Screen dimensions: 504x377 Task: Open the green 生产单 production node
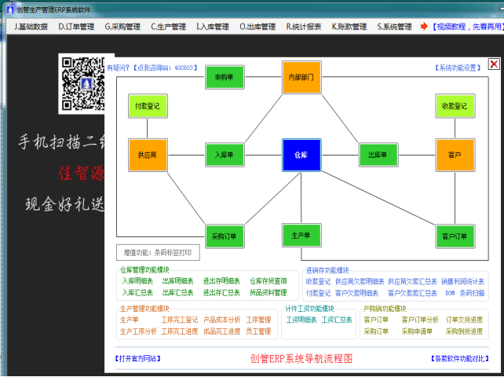click(301, 235)
